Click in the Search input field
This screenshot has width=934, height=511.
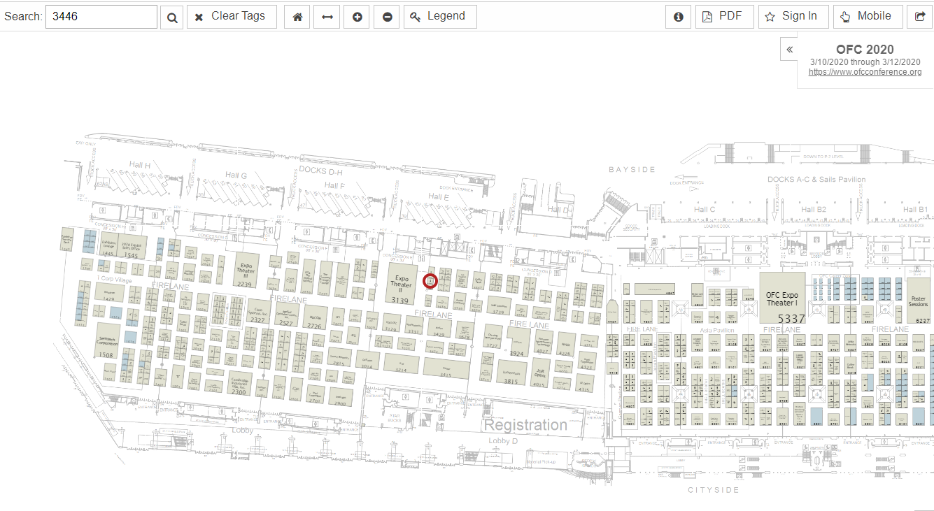coord(101,17)
